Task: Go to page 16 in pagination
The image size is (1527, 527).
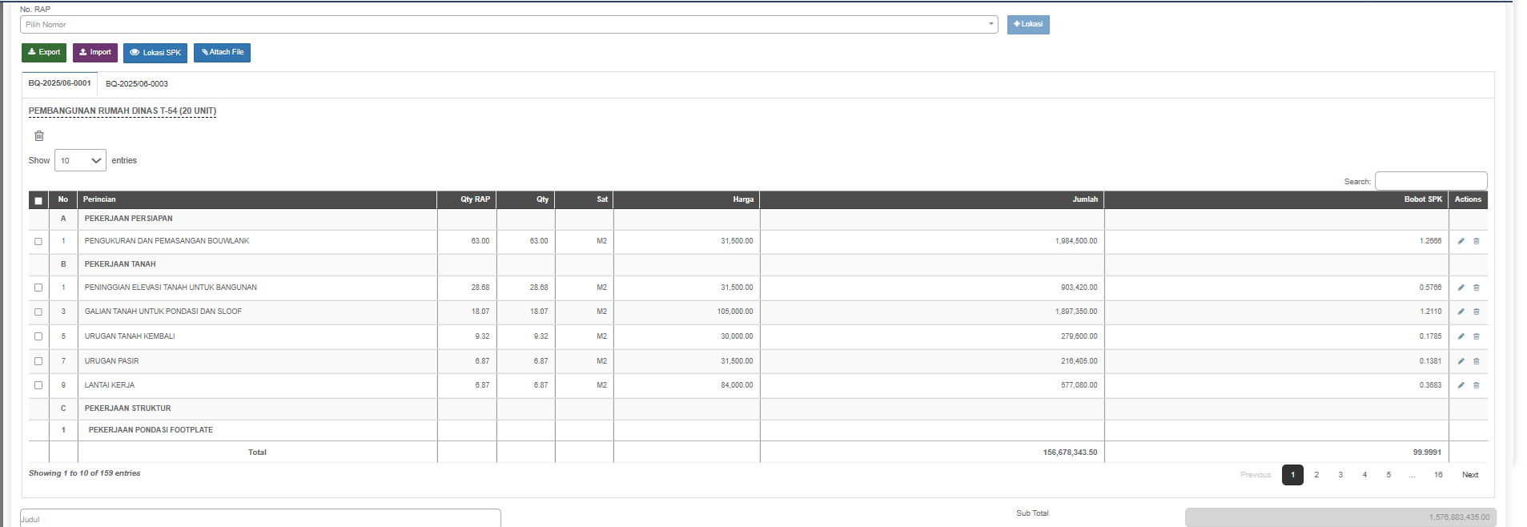Action: pos(1438,475)
